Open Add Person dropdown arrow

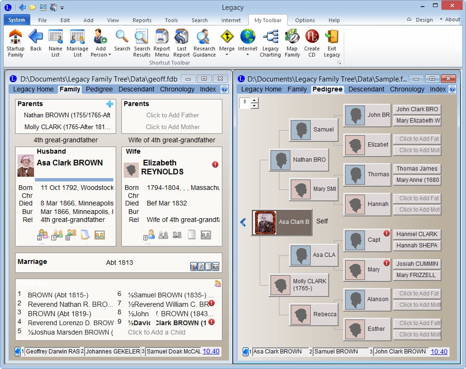point(110,55)
